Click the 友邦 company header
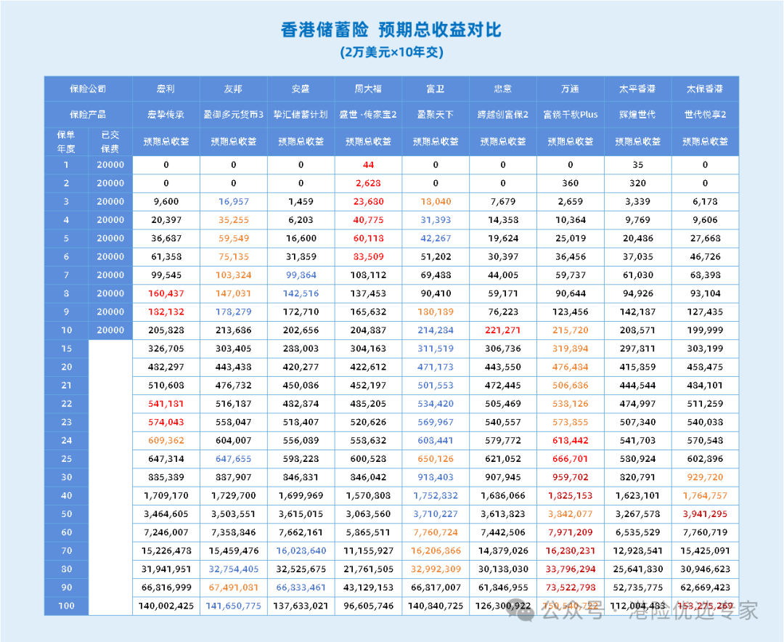Screen dimensions: 784x642 pyautogui.click(x=234, y=89)
